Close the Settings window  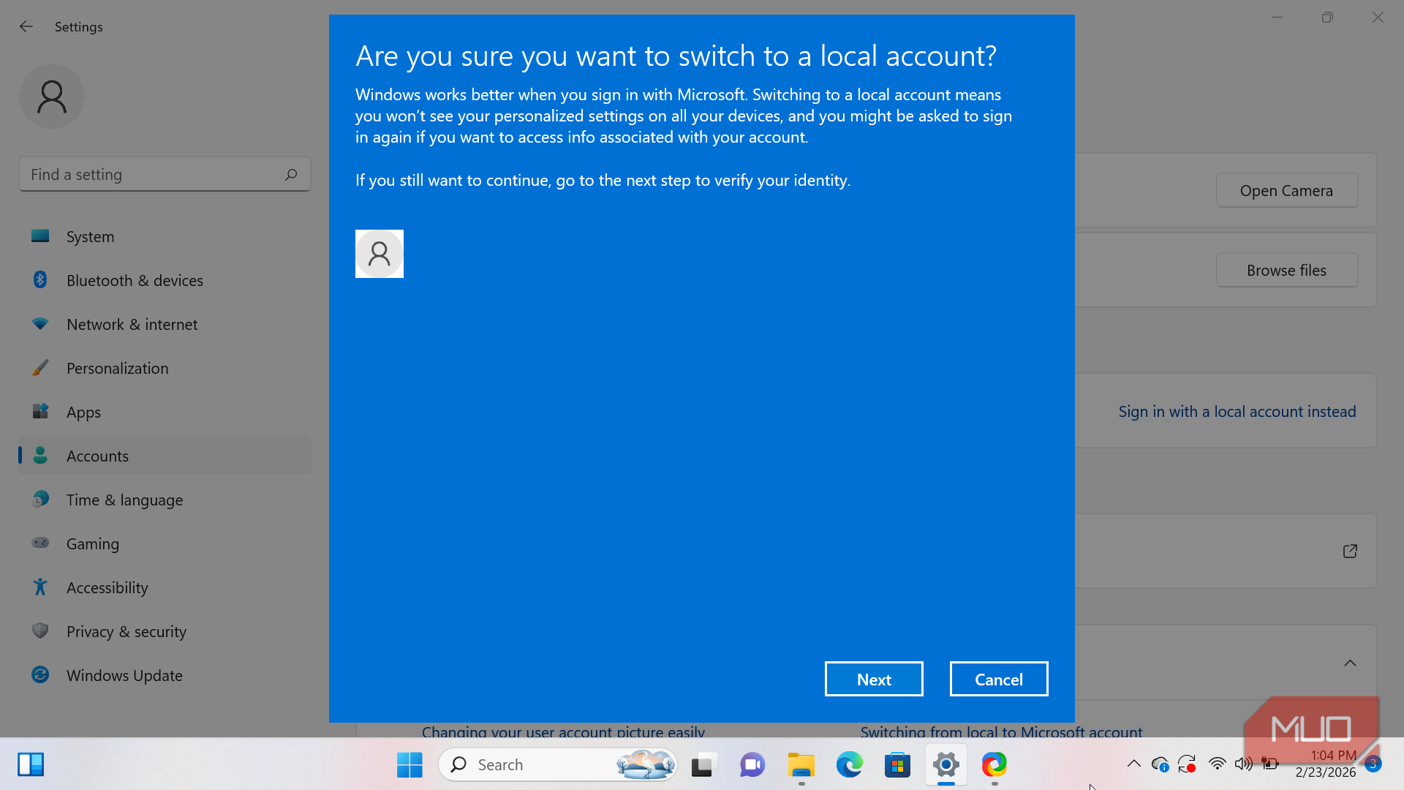click(1378, 17)
